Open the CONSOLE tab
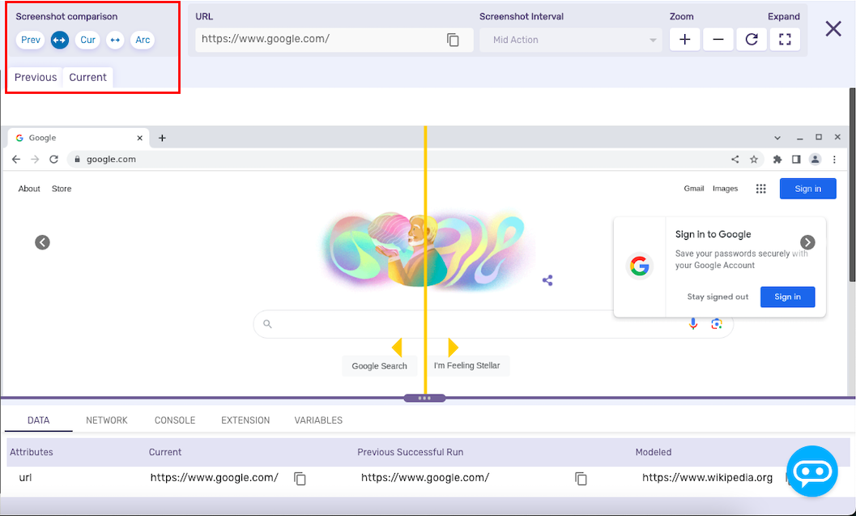856x516 pixels. click(175, 420)
